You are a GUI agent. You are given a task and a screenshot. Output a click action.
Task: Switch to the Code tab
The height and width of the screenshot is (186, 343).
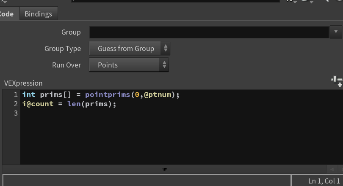8,14
